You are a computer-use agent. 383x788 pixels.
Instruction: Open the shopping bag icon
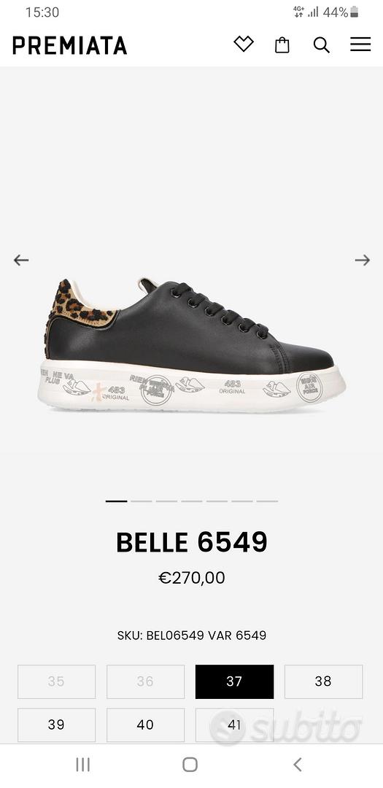click(282, 45)
